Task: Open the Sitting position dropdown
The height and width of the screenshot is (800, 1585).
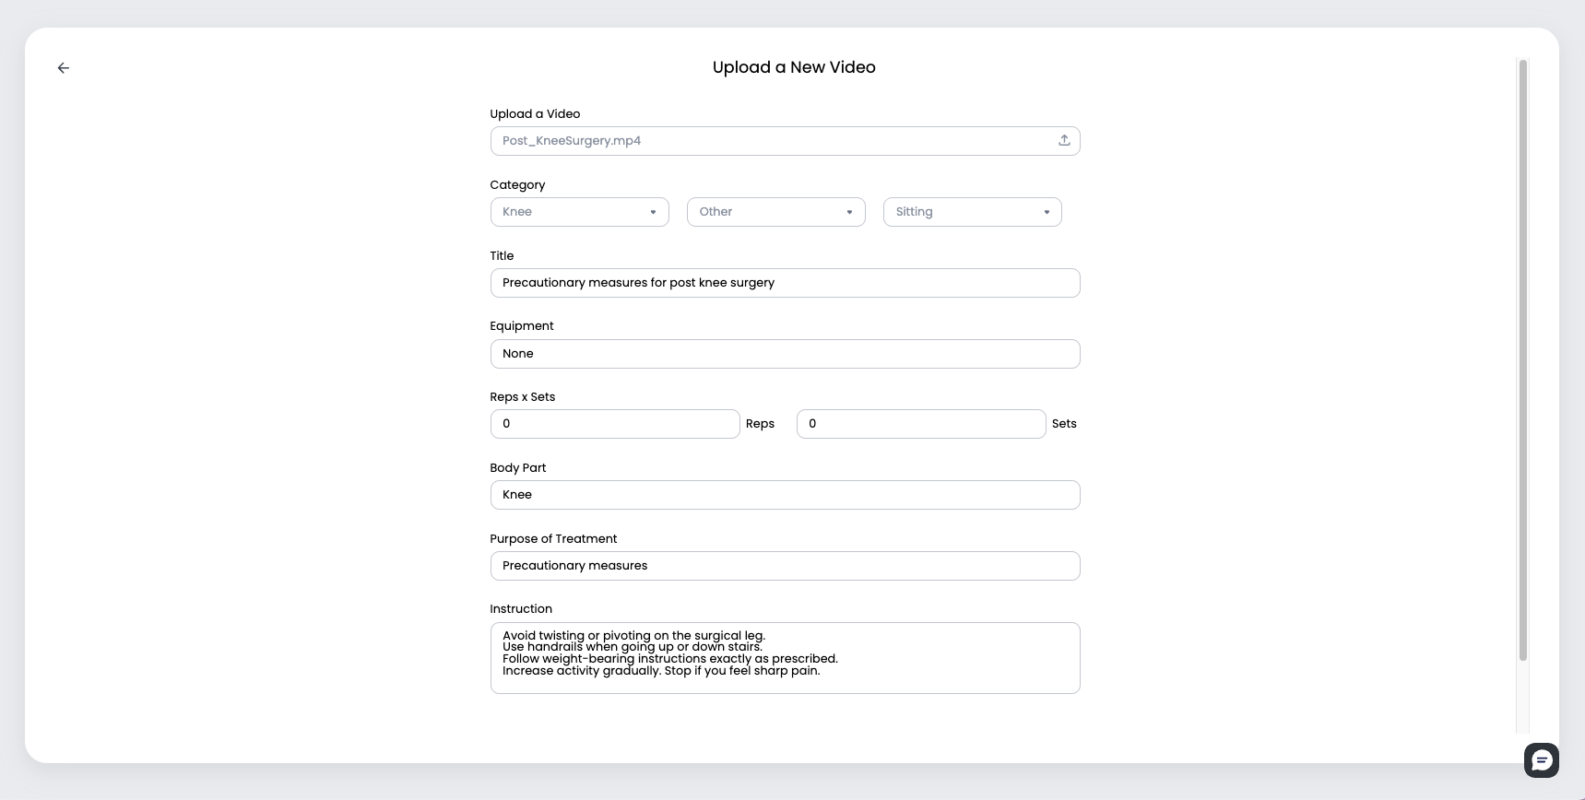Action: (x=972, y=212)
